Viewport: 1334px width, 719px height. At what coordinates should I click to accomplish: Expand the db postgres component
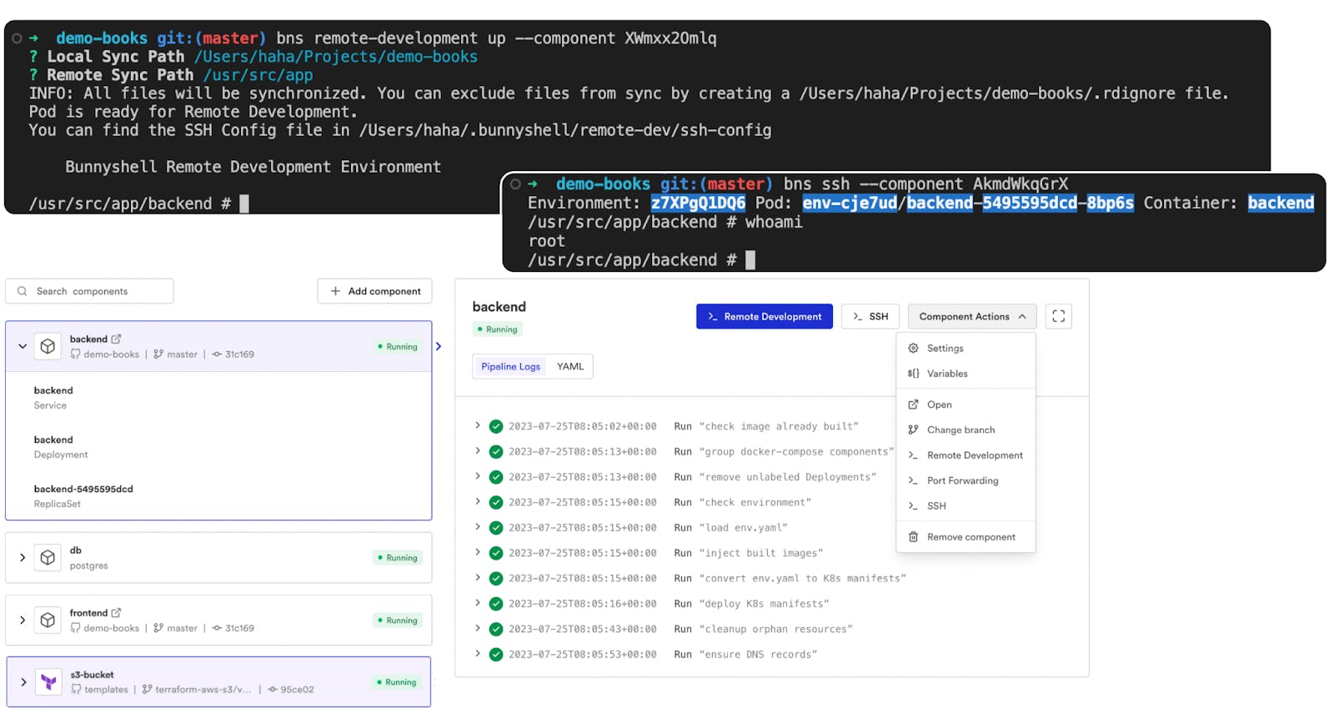[x=23, y=557]
